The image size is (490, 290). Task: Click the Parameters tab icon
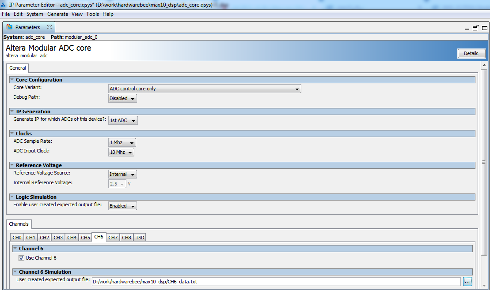(x=9, y=27)
